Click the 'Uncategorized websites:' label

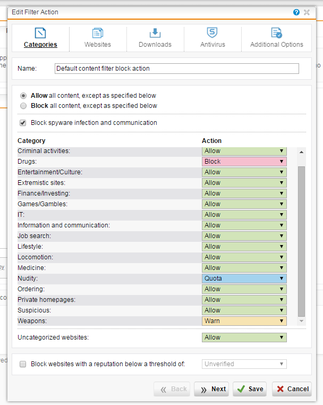coord(53,338)
